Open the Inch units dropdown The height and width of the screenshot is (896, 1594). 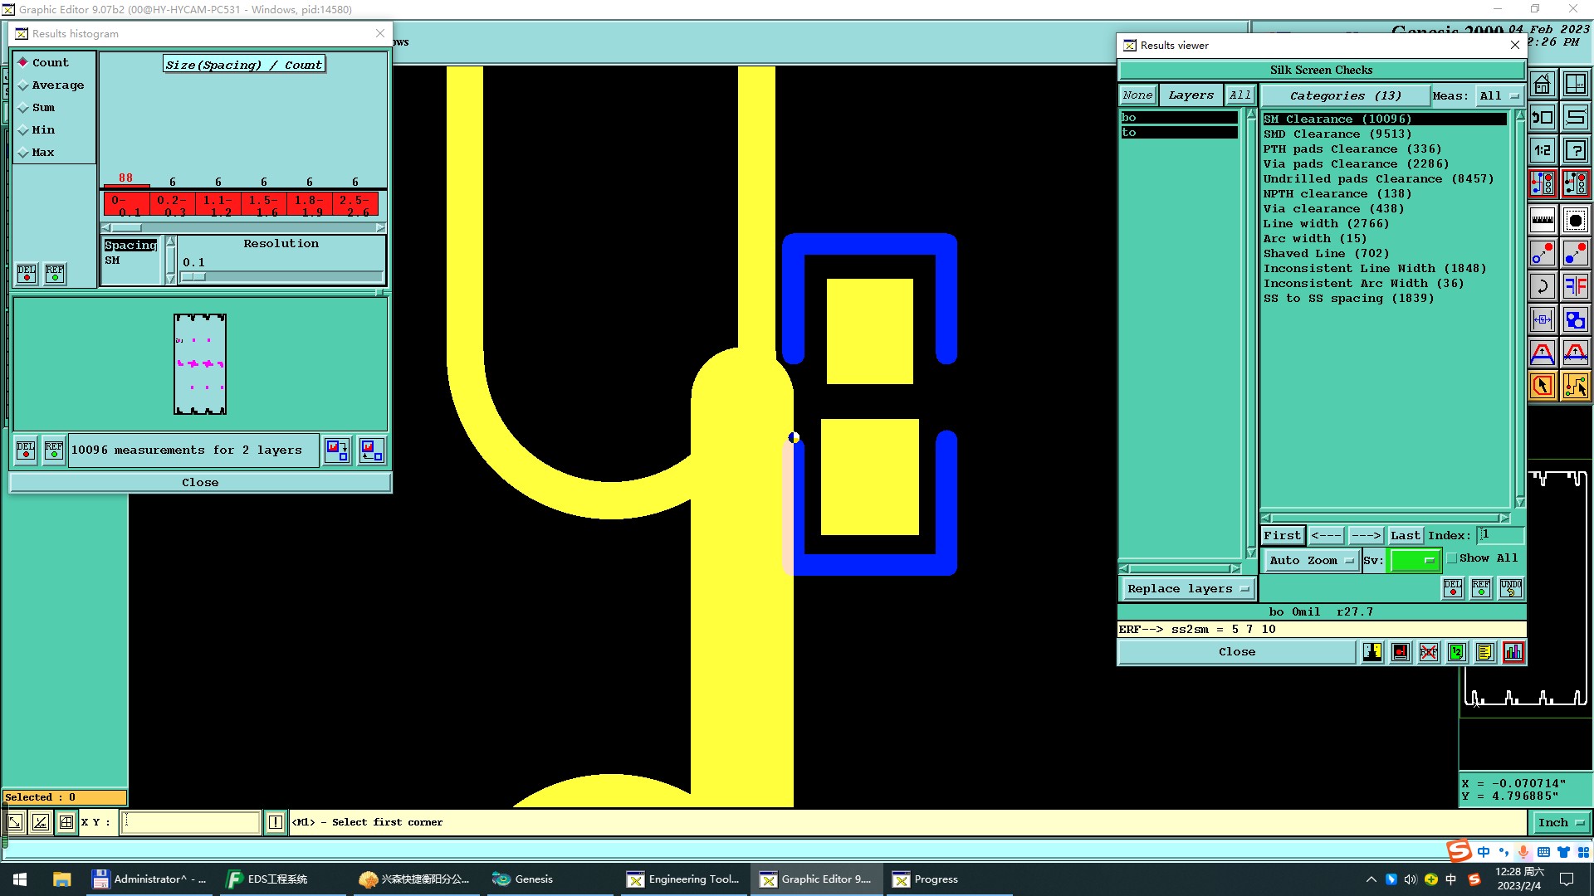tap(1560, 823)
